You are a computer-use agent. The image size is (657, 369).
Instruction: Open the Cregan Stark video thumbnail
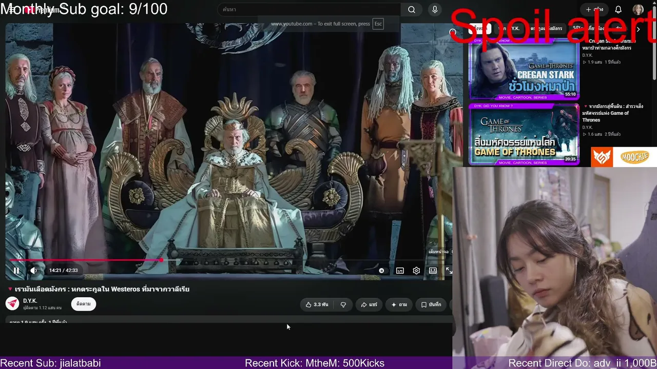tap(524, 69)
